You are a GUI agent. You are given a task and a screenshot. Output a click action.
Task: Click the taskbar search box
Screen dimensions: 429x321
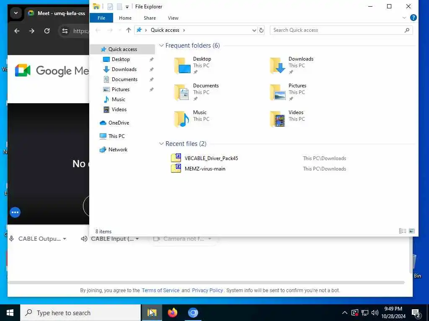tap(80, 313)
